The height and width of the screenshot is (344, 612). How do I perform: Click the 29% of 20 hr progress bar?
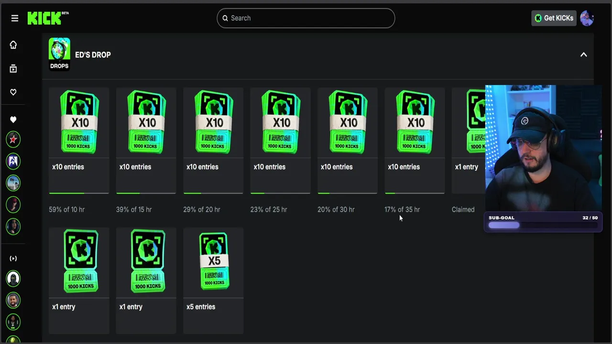click(213, 193)
